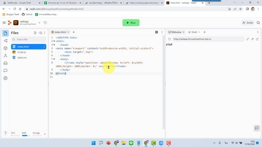Open the Blogger bookmark

[x=11, y=14]
